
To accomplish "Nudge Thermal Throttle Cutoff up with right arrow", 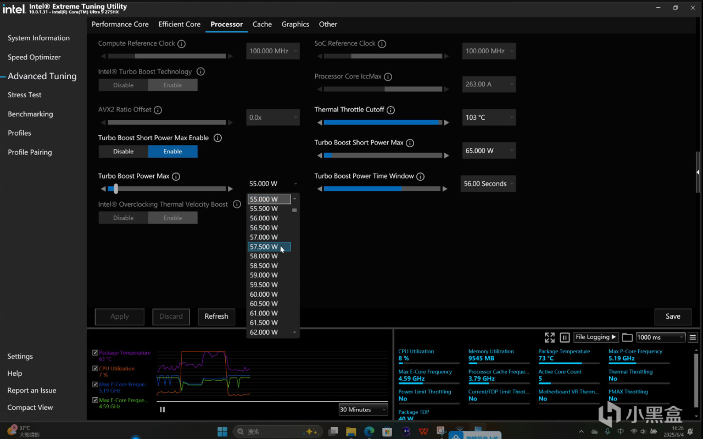I will point(447,123).
